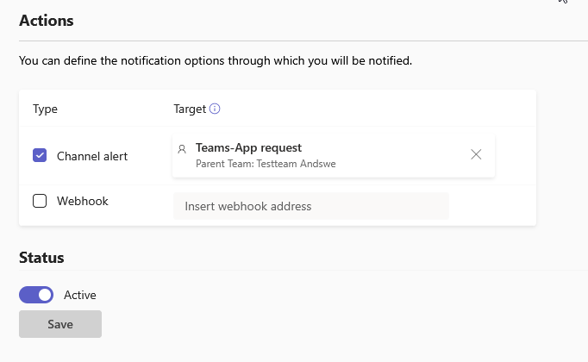
Task: Click the notification options description text
Action: pos(216,61)
